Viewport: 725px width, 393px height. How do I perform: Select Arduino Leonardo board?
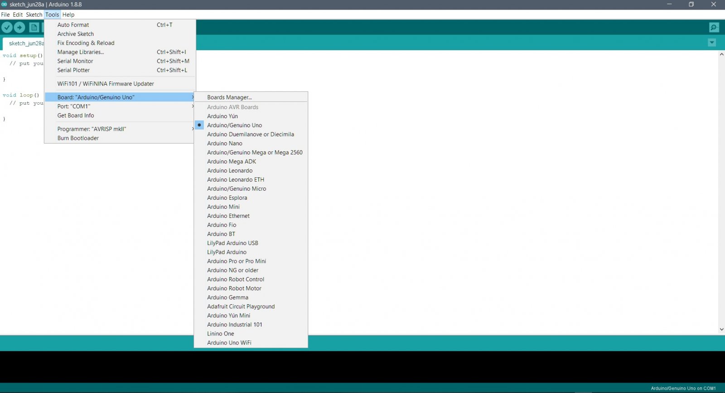[x=251, y=170]
